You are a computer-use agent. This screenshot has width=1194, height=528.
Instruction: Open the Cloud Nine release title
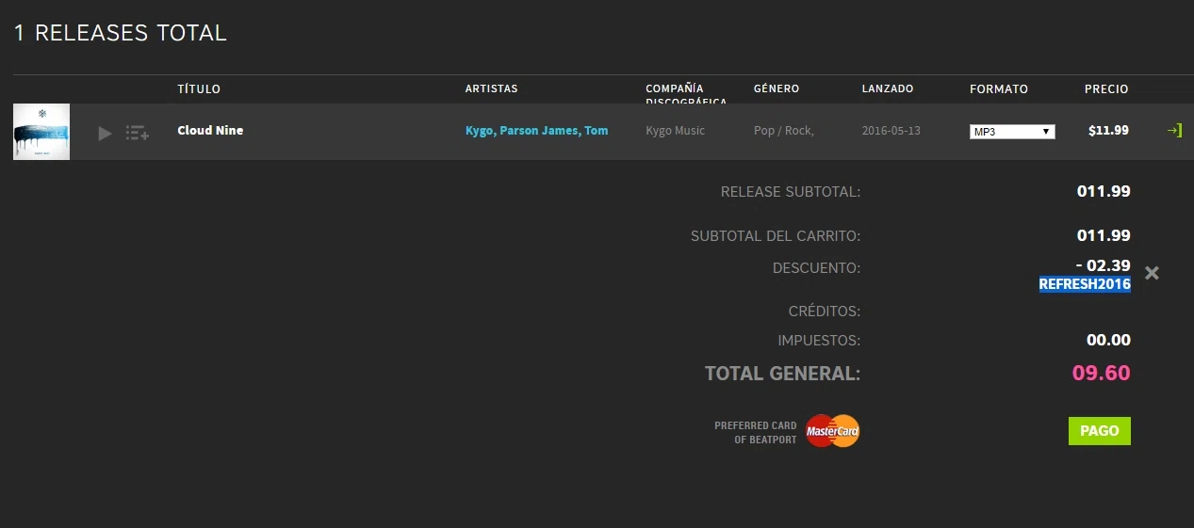point(210,131)
